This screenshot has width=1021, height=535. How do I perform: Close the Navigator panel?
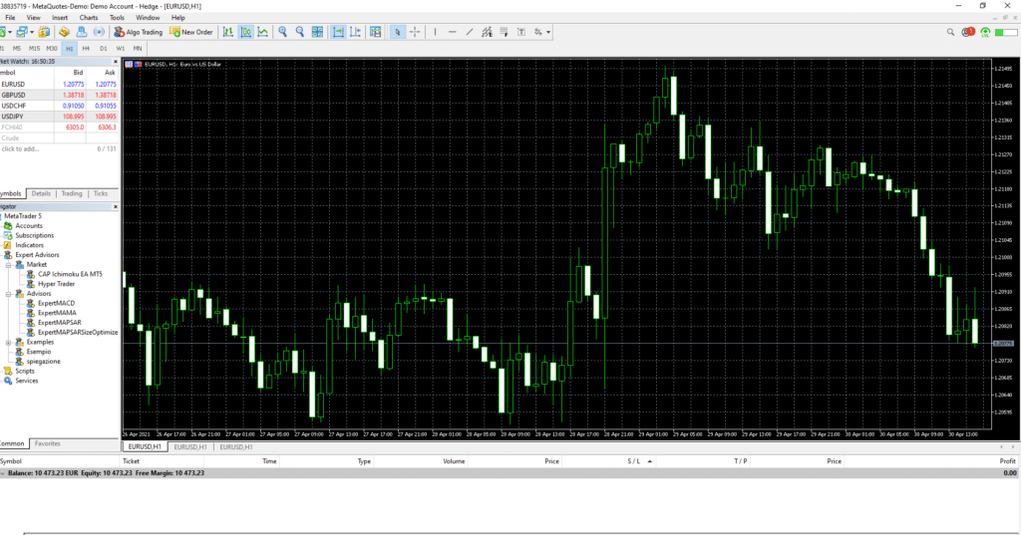pyautogui.click(x=116, y=207)
